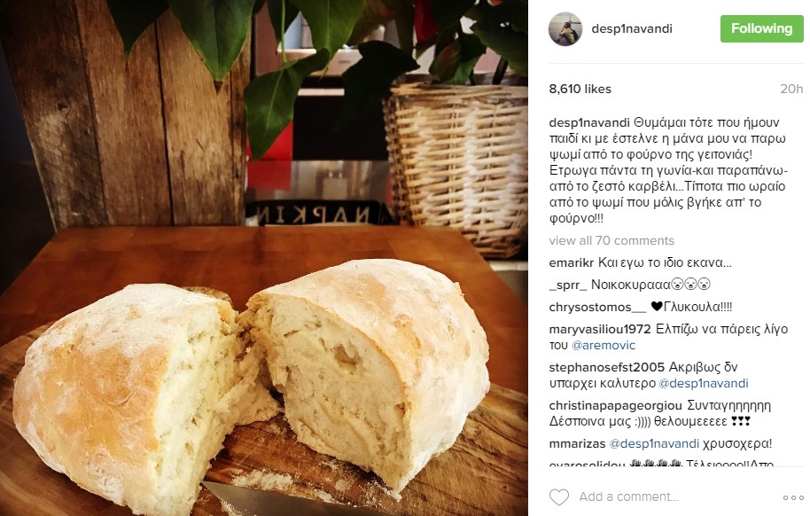Open desp1navandi username in header
Screen dimensions: 810x516
[632, 28]
